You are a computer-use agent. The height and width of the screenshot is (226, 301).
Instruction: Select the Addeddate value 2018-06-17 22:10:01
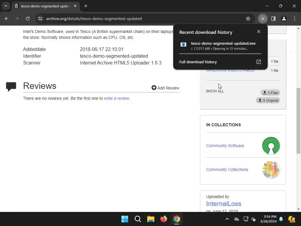pyautogui.click(x=101, y=49)
